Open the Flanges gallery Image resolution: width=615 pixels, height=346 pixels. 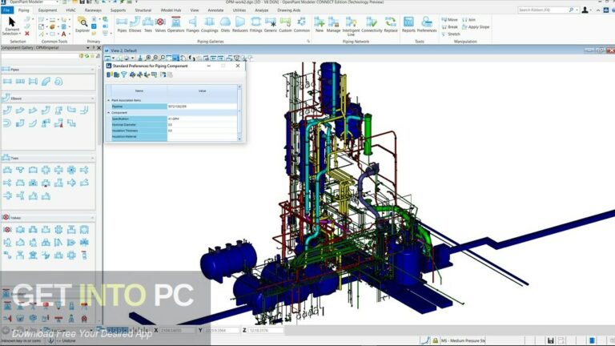pyautogui.click(x=192, y=24)
